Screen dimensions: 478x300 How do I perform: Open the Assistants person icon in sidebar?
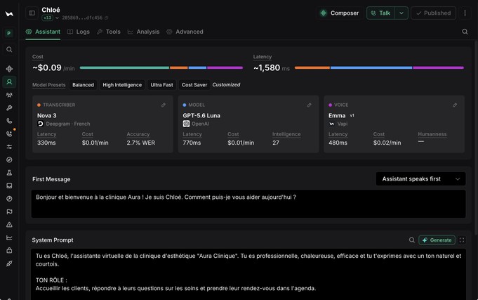[x=9, y=81]
